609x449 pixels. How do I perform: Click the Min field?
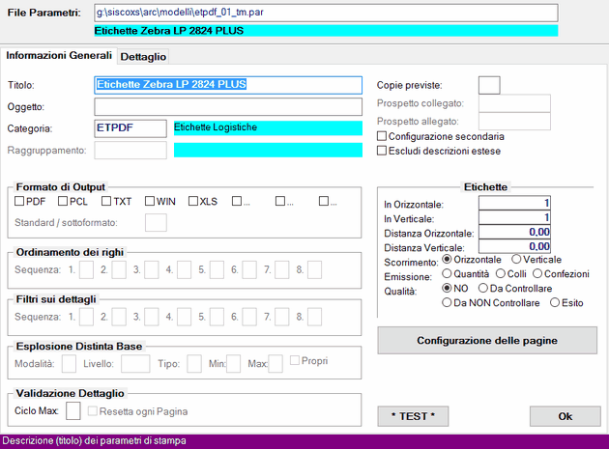233,364
